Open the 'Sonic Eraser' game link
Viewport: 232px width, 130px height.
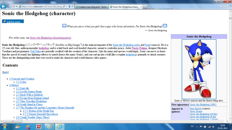[196, 111]
